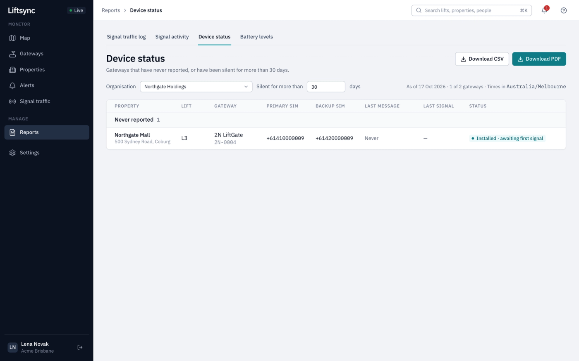Image resolution: width=579 pixels, height=361 pixels.
Task: Click the search magnifier icon
Action: [x=419, y=10]
